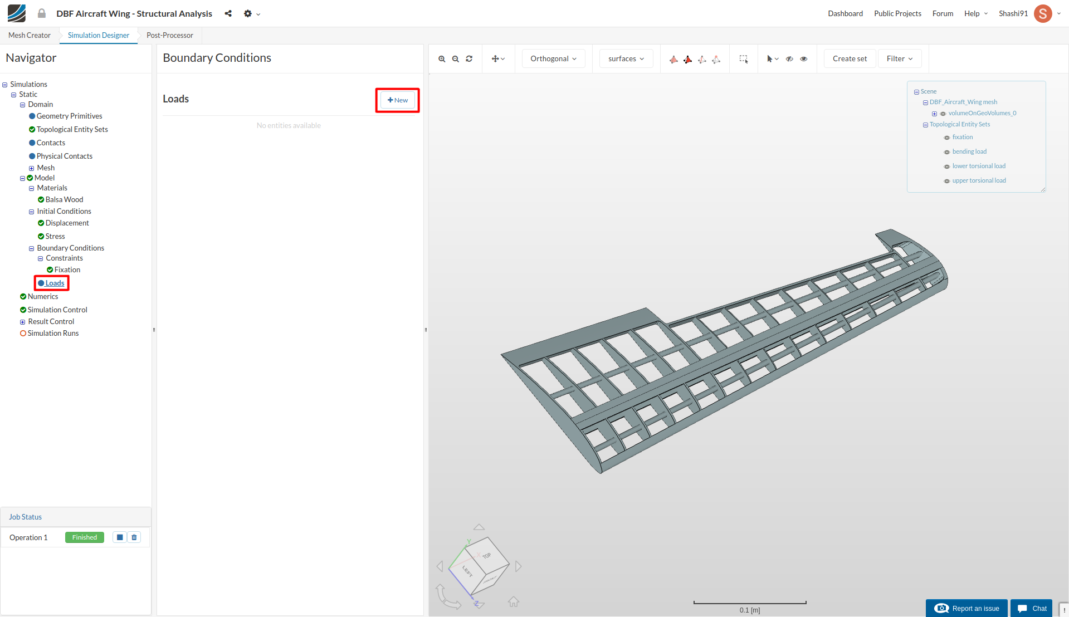
Task: Select Topological Entity Sets in navigator
Action: click(x=72, y=130)
